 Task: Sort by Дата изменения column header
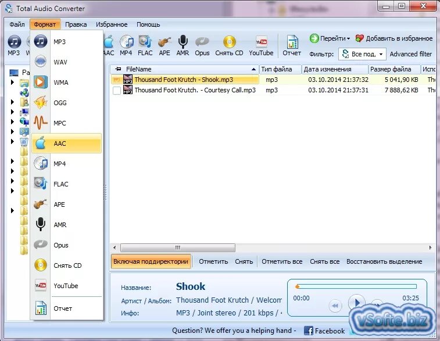click(335, 69)
